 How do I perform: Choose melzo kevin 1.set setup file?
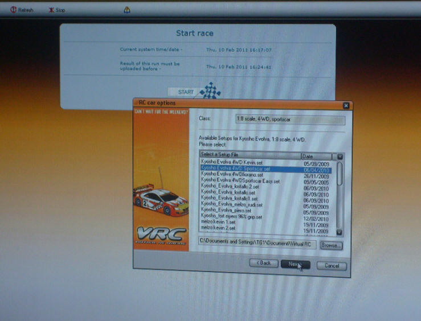click(218, 223)
